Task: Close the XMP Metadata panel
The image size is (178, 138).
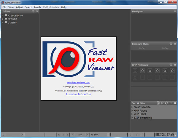Action: [x=175, y=65]
